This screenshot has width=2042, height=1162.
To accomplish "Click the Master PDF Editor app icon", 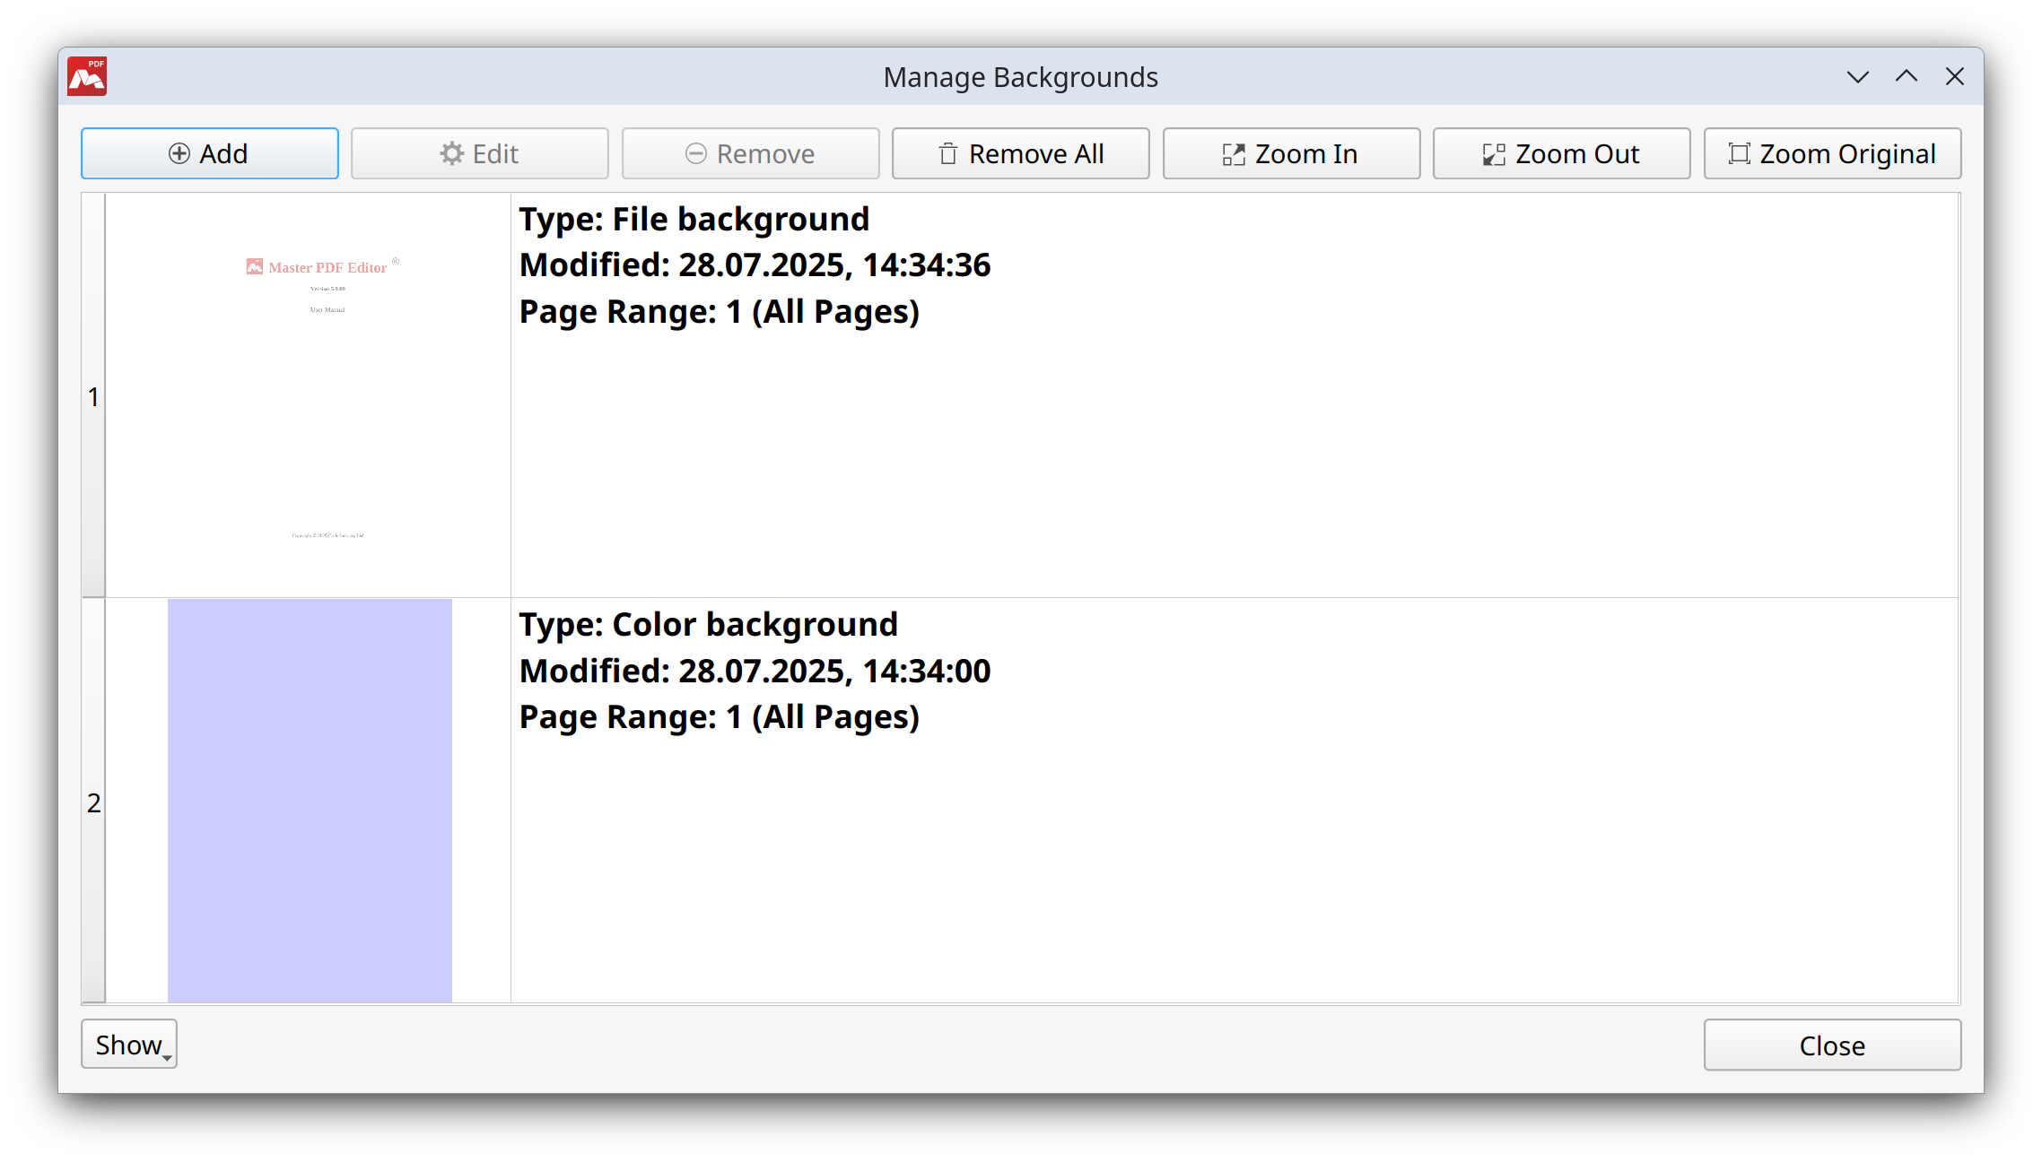I will click(87, 76).
